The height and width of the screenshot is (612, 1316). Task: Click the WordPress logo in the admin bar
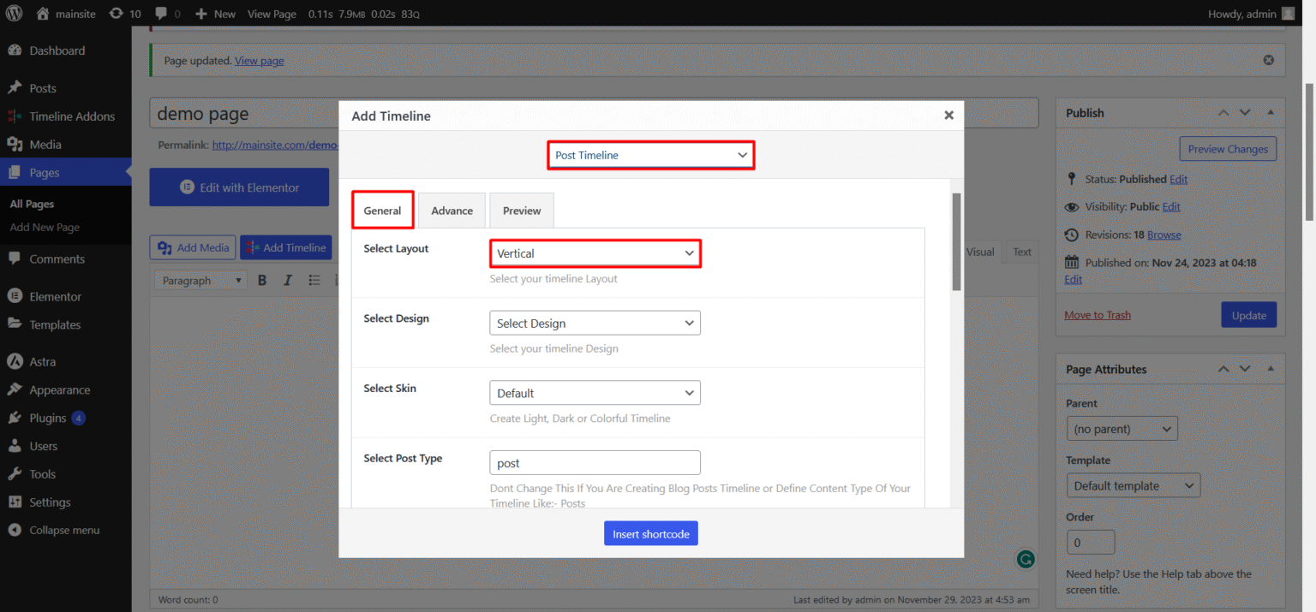13,13
